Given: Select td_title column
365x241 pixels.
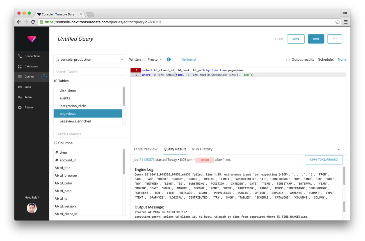Looking at the screenshot, I should click(x=88, y=168).
